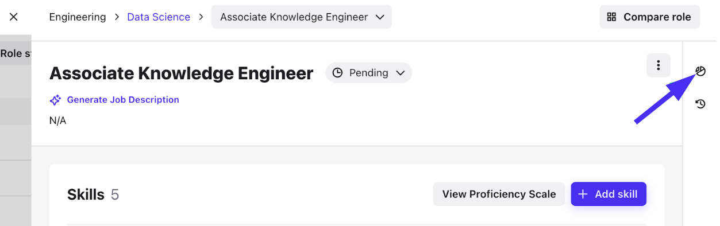720x226 pixels.
Task: Click the Compare role button
Action: (x=650, y=17)
